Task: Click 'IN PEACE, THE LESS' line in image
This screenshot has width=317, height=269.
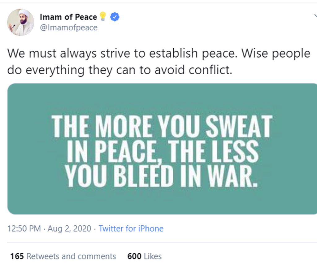Action: (163, 151)
